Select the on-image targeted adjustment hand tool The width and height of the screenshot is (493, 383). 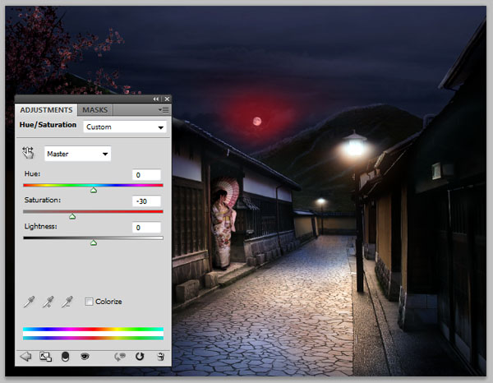pos(28,153)
